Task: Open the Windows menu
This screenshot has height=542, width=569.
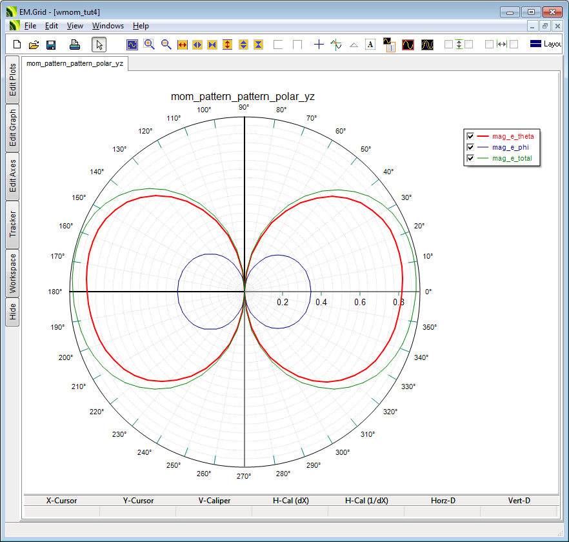Action: 108,26
